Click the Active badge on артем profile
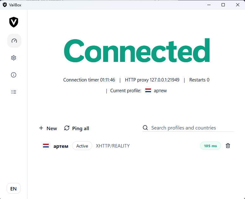245x199 pixels. tap(82, 146)
